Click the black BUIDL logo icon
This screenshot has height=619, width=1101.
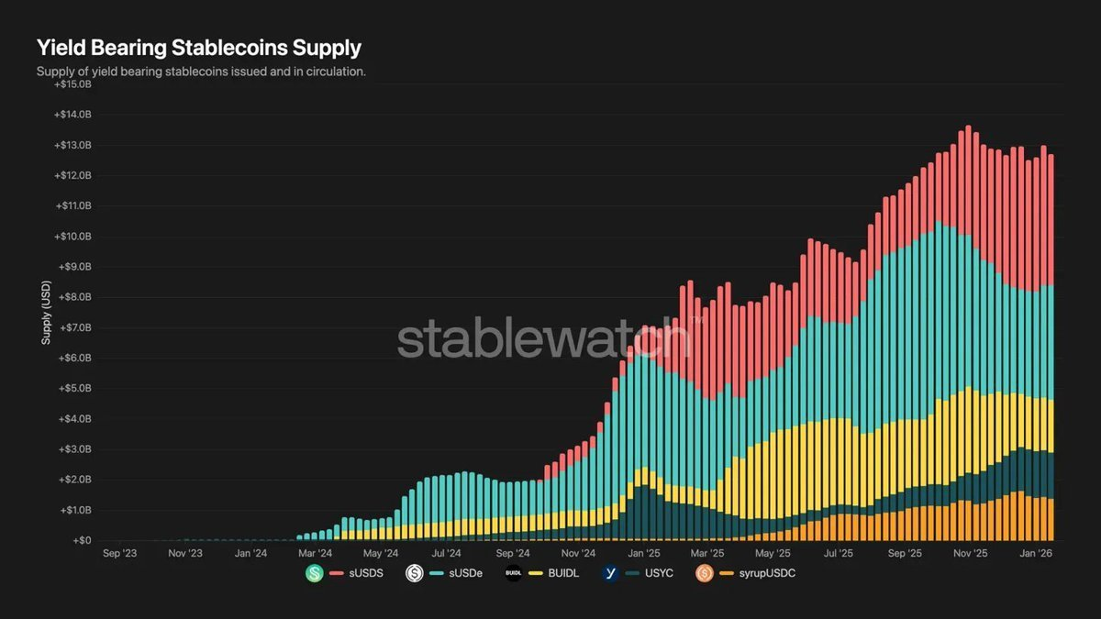pos(514,574)
